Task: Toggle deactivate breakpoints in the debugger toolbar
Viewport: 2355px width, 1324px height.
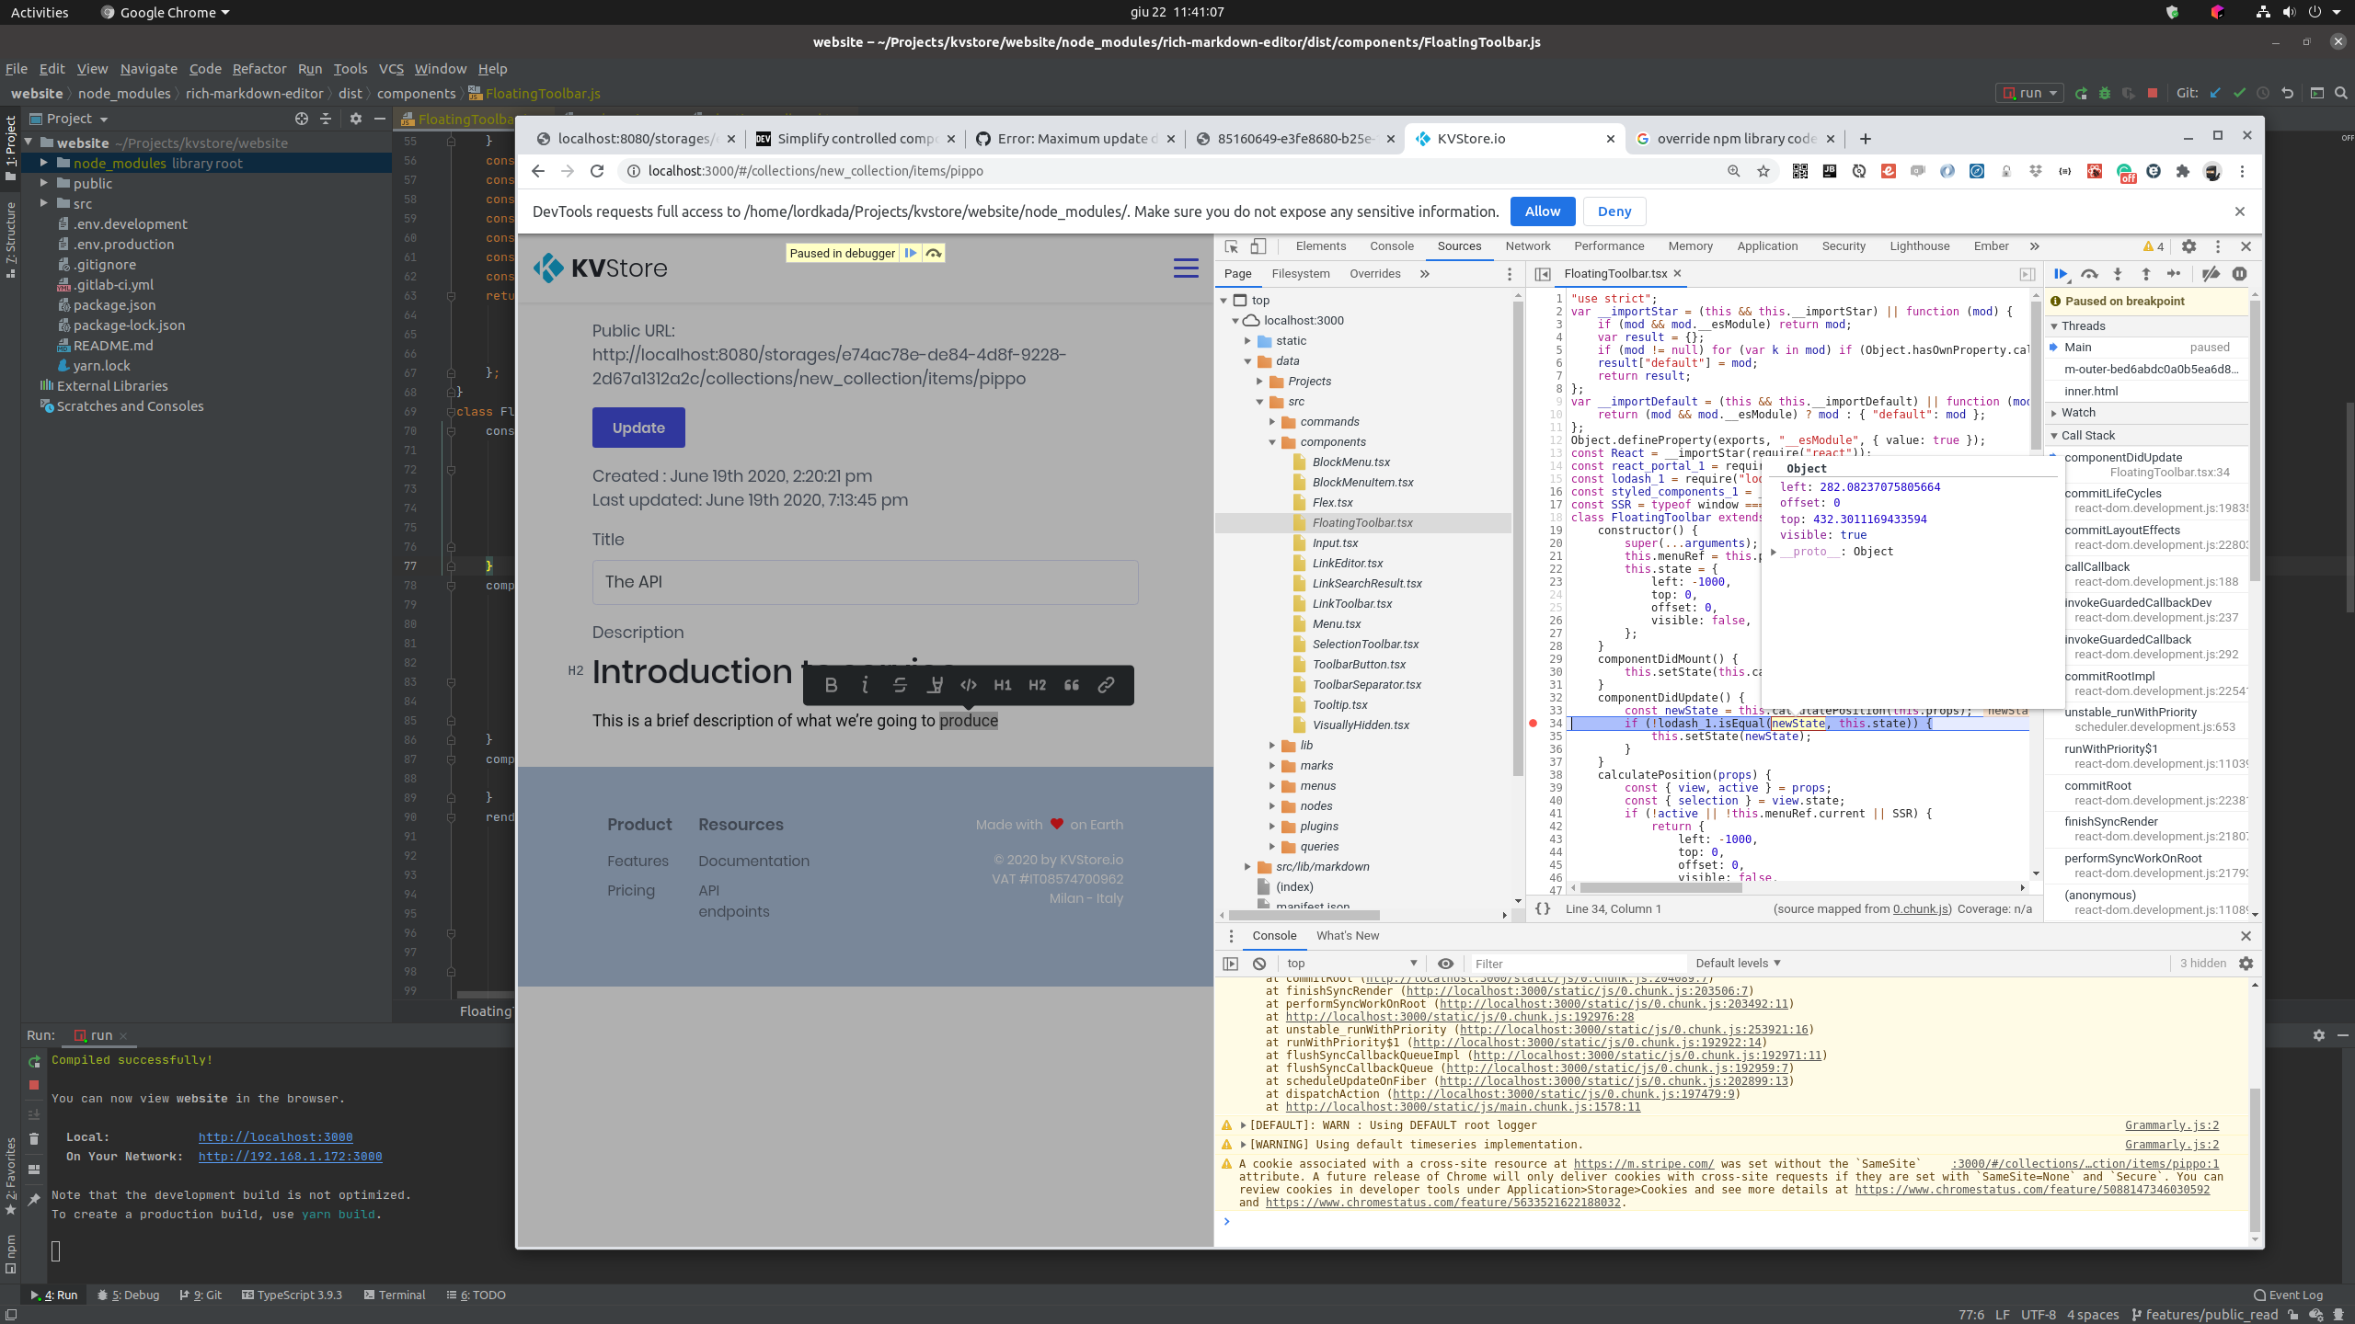Action: click(x=2210, y=274)
